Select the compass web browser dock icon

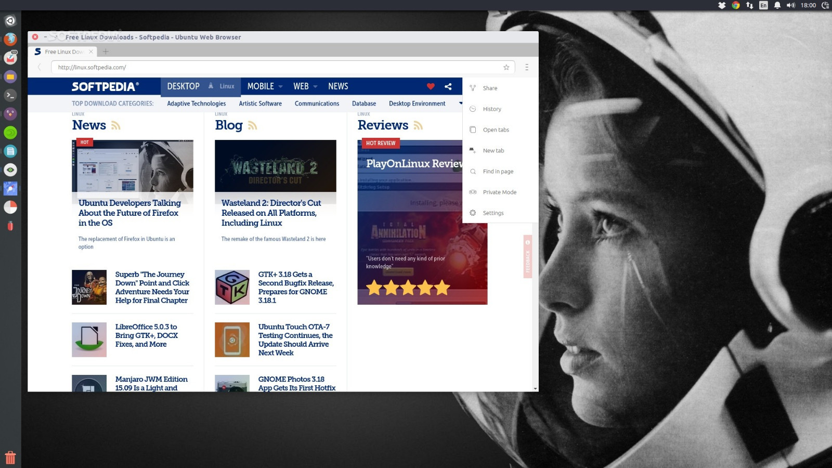10,188
